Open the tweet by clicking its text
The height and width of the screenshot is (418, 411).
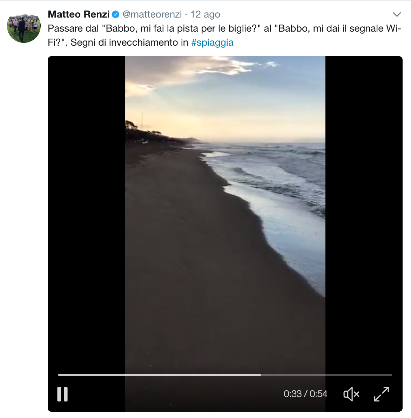click(224, 35)
